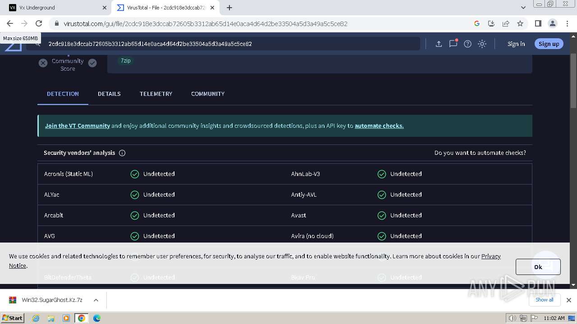Accept cookies with Ok button
This screenshot has width=577, height=324.
[x=538, y=267]
